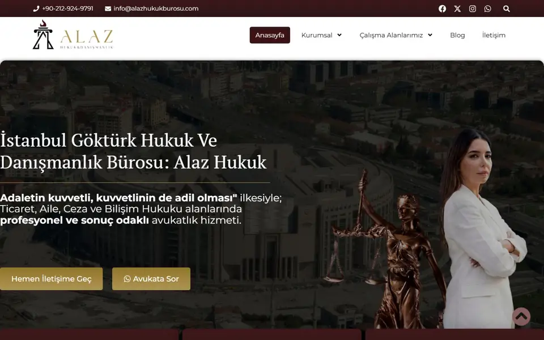Click the lawyer portrait image
Image resolution: width=544 pixels, height=340 pixels.
(x=484, y=229)
